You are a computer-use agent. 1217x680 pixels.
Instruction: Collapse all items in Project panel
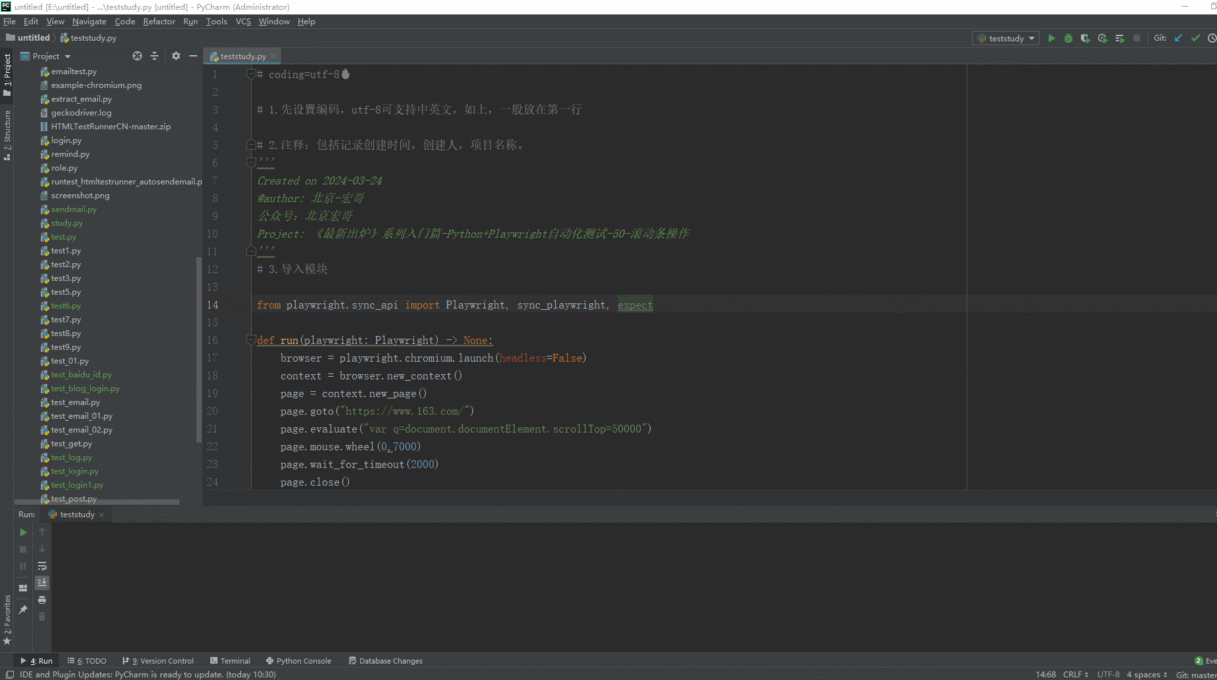tap(154, 56)
